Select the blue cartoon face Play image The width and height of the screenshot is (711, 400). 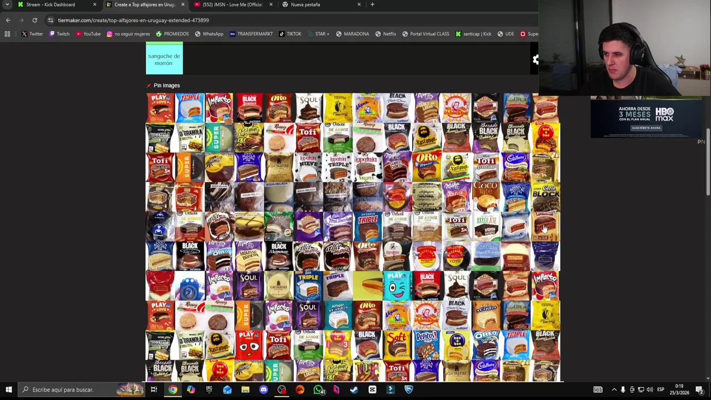click(397, 285)
